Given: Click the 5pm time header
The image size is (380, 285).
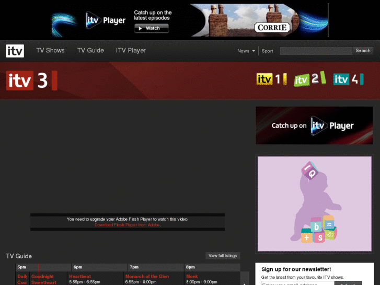Looking at the screenshot, I should point(43,267).
